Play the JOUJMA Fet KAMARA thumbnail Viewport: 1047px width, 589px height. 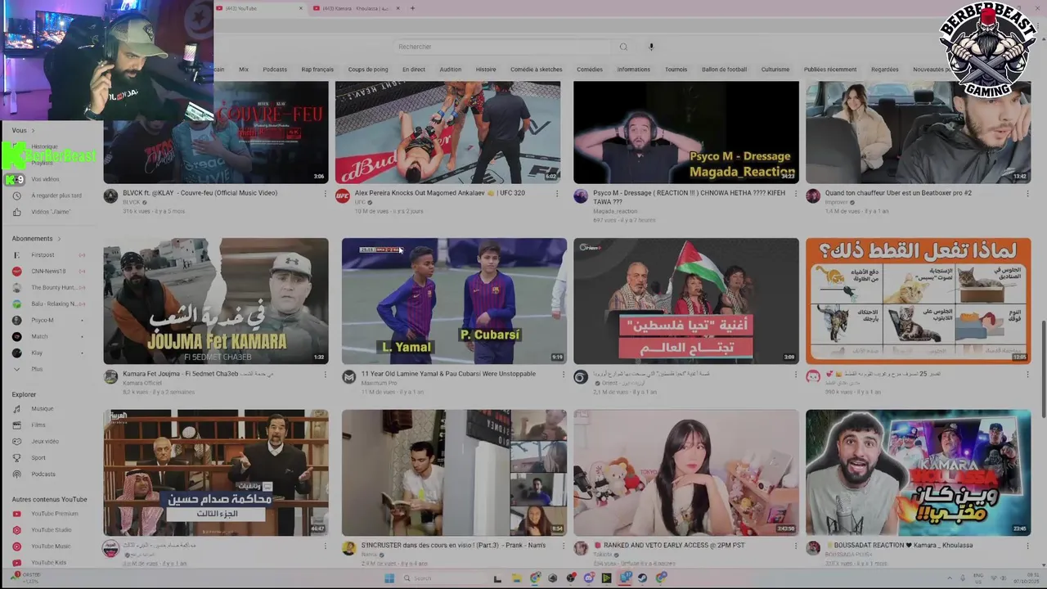[216, 301]
